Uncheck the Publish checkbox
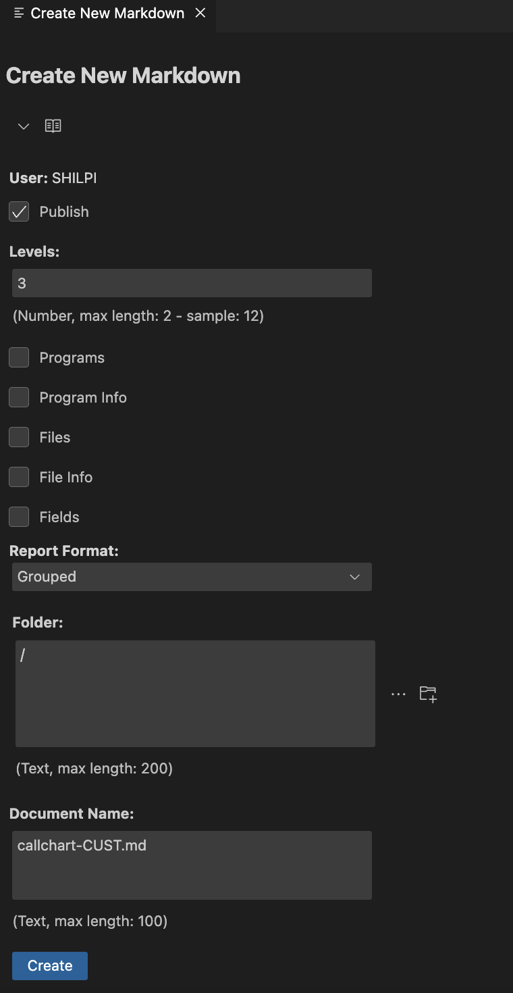 [x=19, y=211]
